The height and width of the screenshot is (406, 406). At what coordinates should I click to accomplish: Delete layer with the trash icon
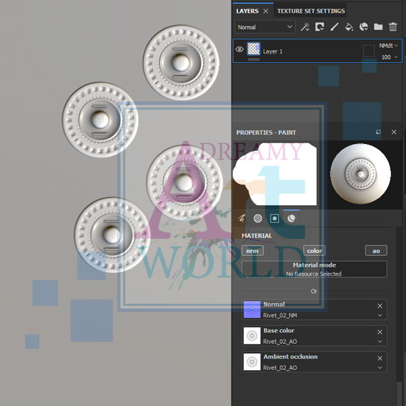(392, 27)
